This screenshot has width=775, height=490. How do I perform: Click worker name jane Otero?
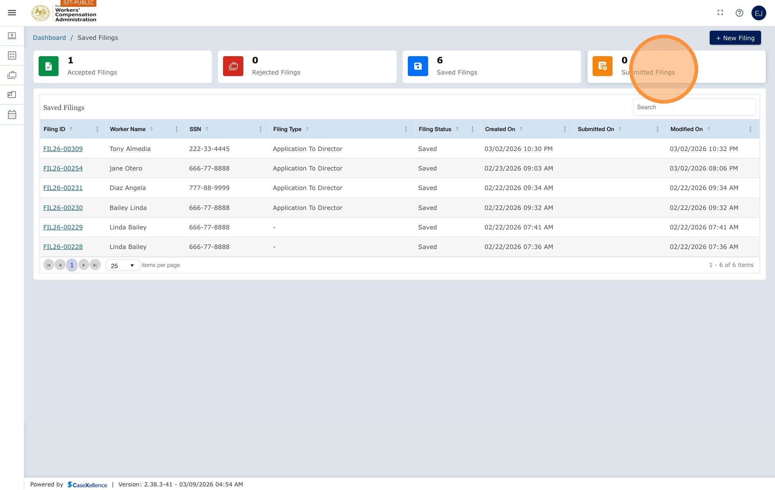click(x=126, y=168)
